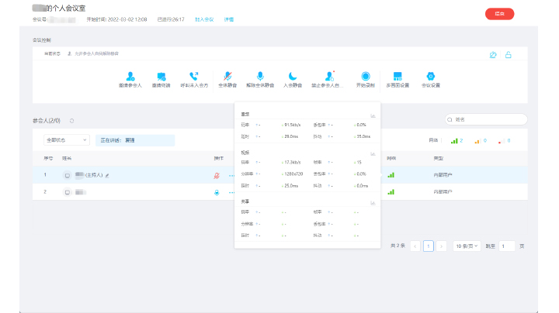The width and height of the screenshot is (559, 313).
Task: Open 会议设置 meeting settings icon
Action: pyautogui.click(x=430, y=76)
